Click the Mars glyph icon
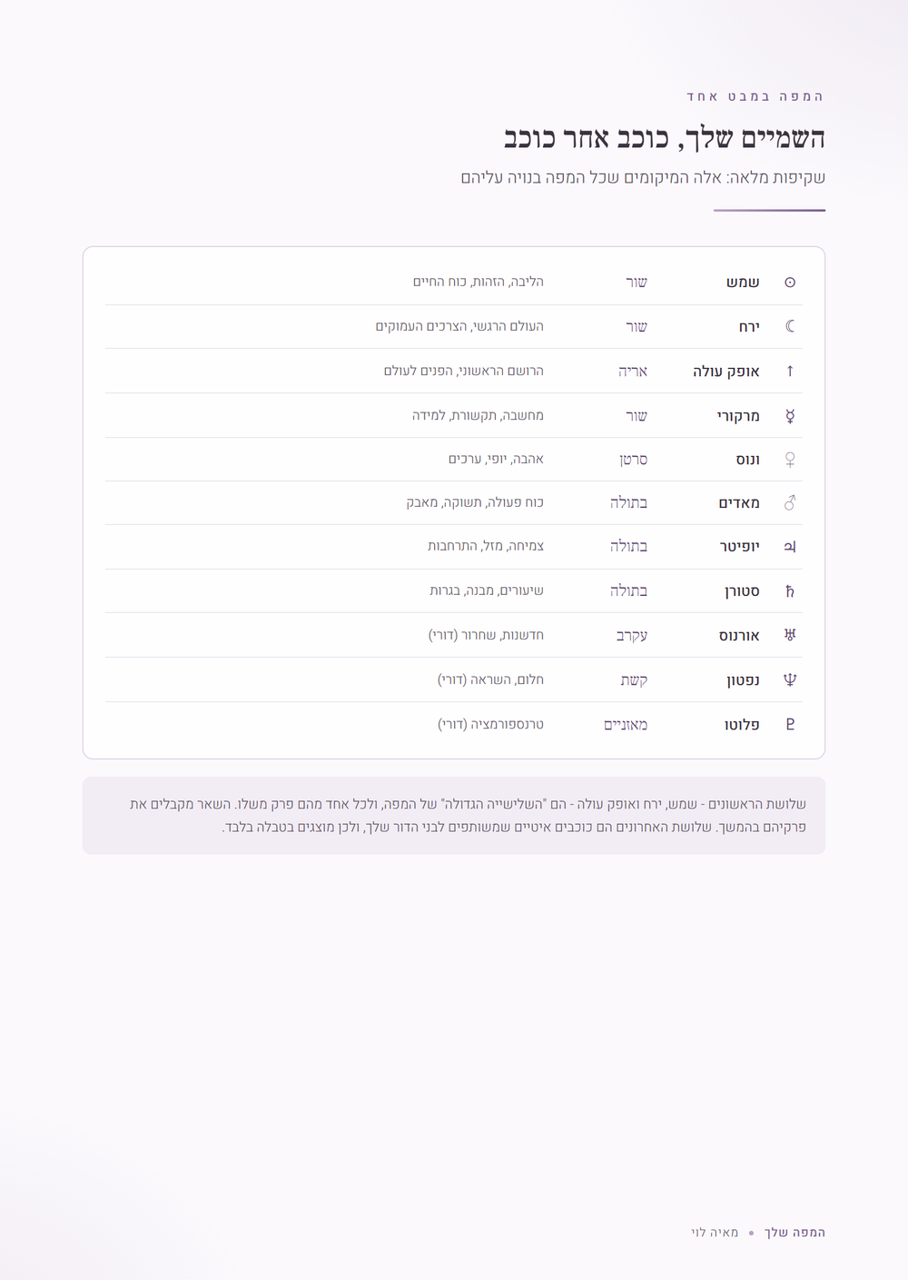The width and height of the screenshot is (908, 1280). [790, 502]
